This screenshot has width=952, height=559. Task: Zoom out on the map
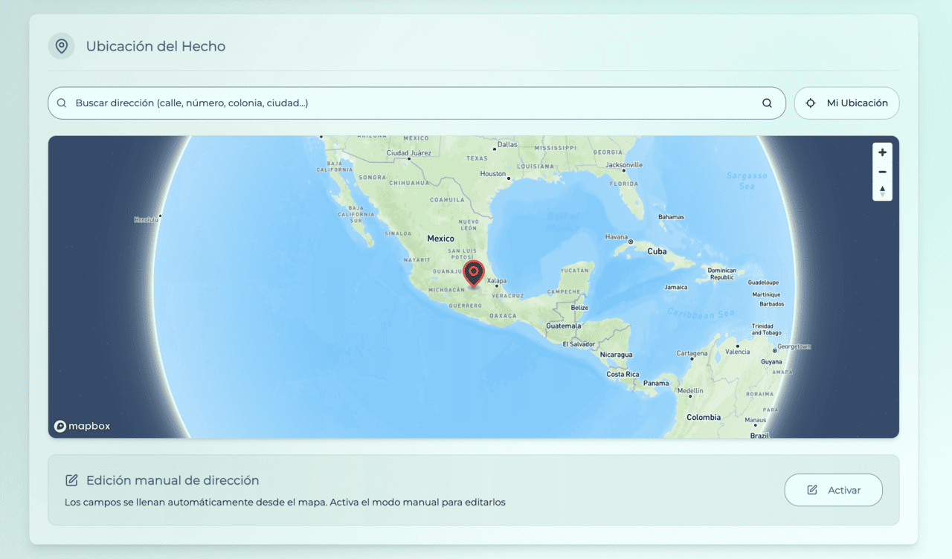click(x=882, y=172)
